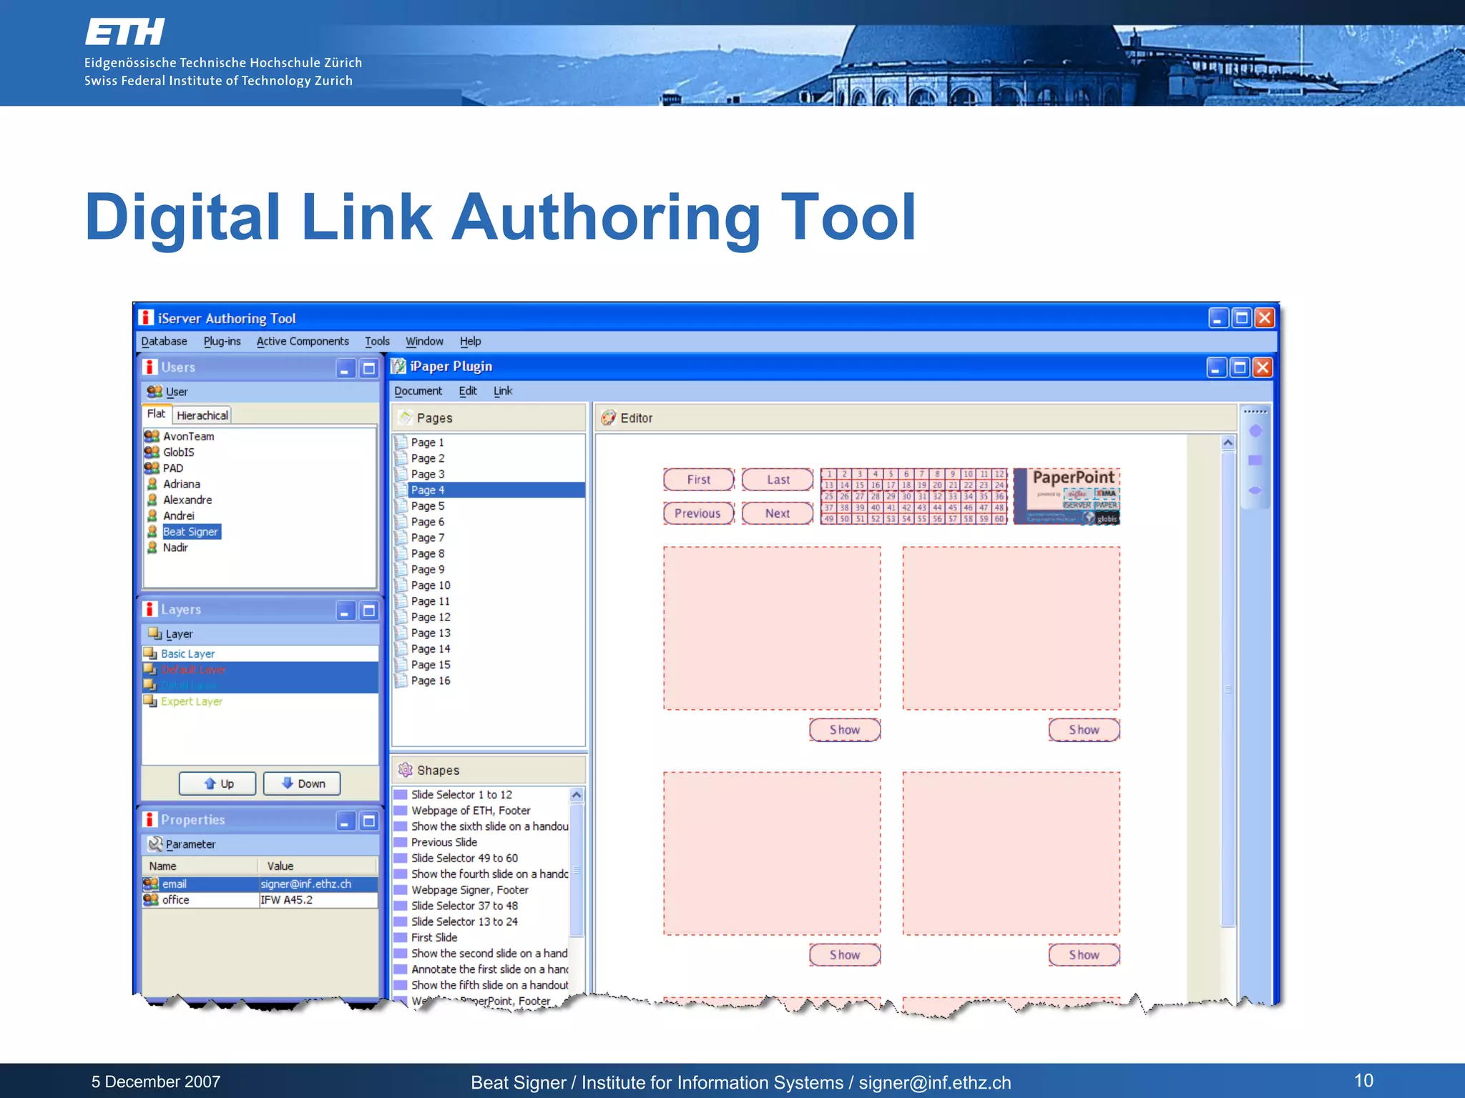1465x1098 pixels.
Task: Click the Parameter menu header
Action: 182,844
